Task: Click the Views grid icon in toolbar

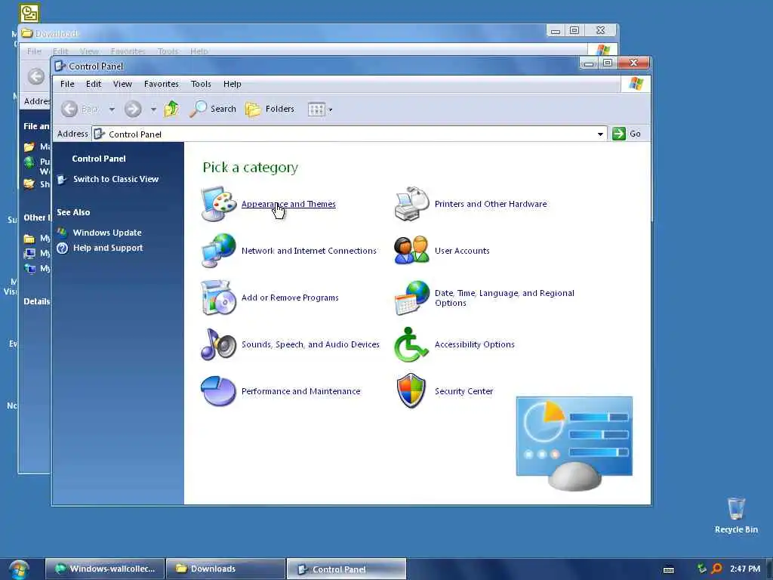Action: 316,109
